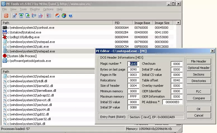
Task: Click the PE Address field showing 000000E0
Action: tap(172, 102)
